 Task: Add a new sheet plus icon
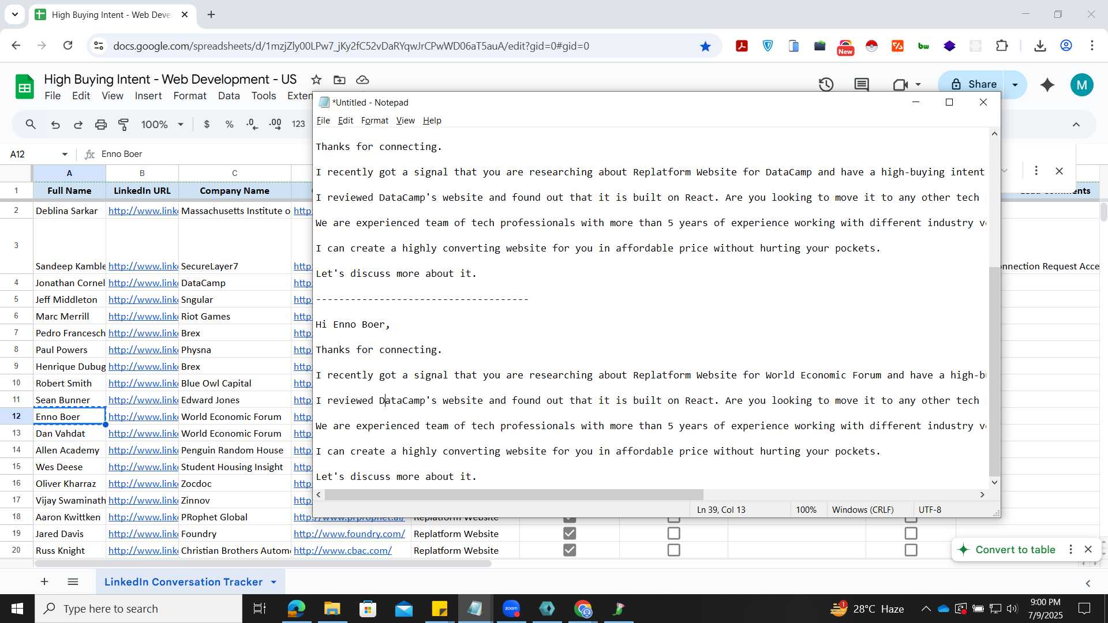[44, 581]
